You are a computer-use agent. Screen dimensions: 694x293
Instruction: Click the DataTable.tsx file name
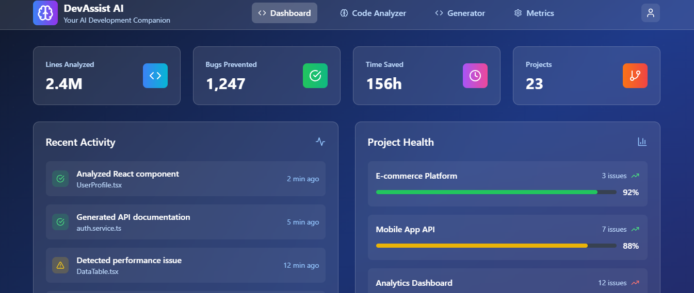98,271
